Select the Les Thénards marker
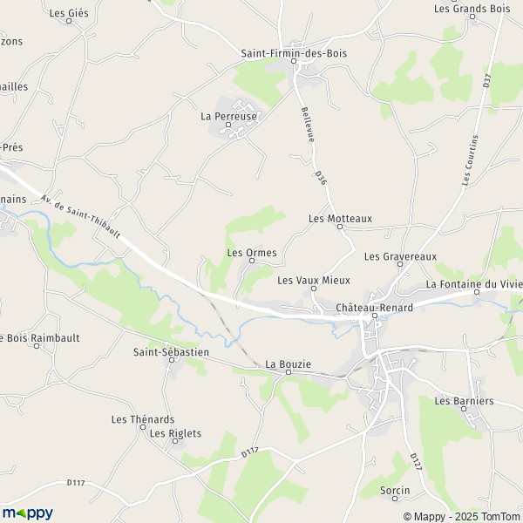This screenshot has width=523, height=523. pos(143,427)
